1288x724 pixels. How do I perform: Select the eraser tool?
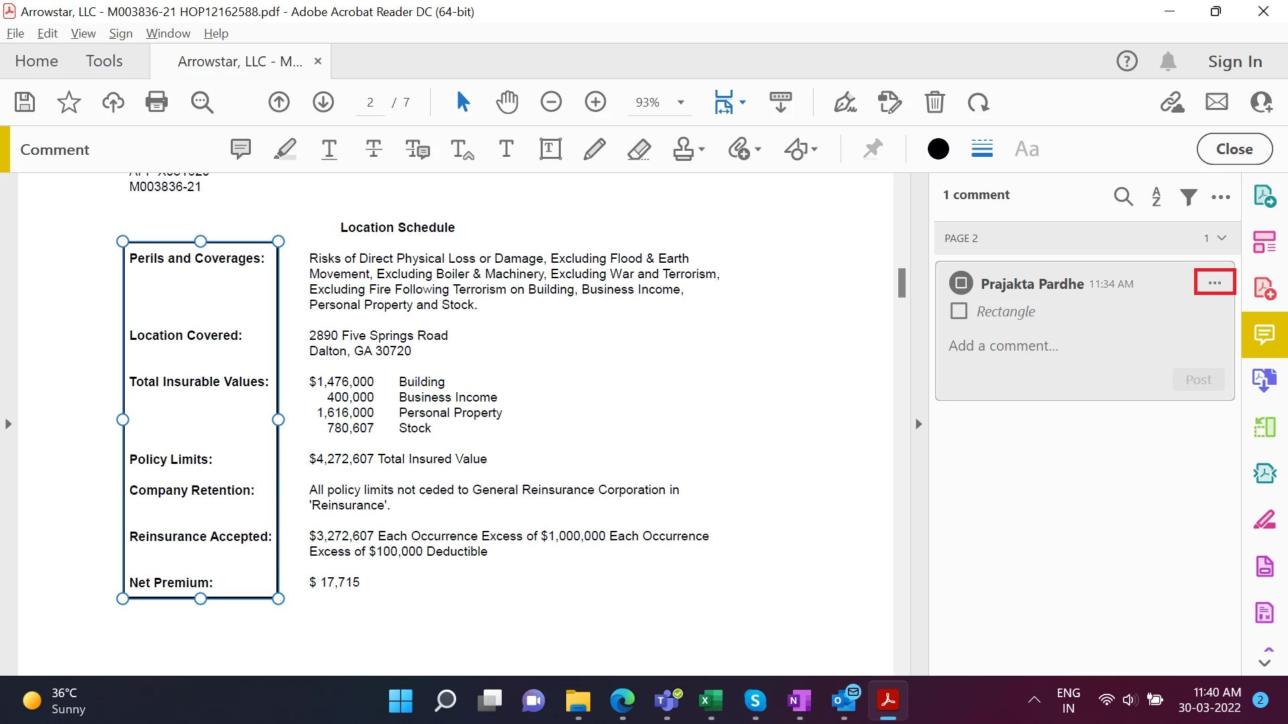[639, 149]
